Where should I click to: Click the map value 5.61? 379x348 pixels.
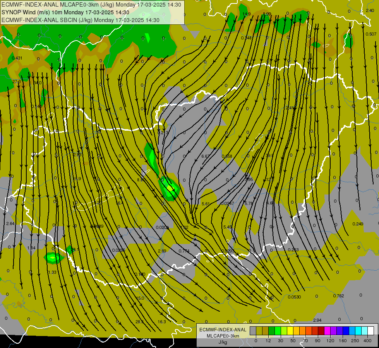(x=206, y=204)
